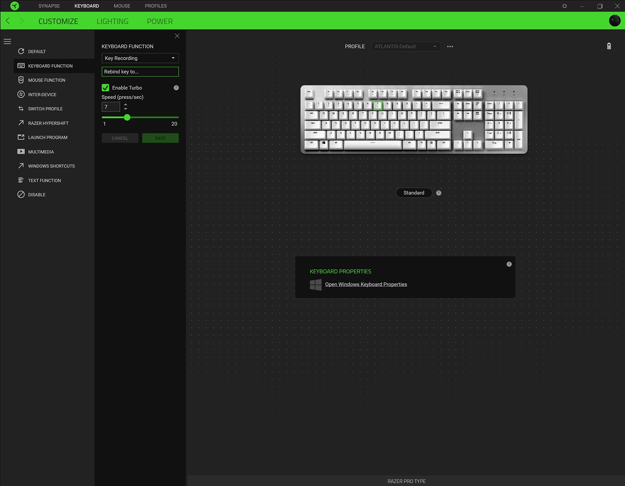Viewport: 625px width, 486px height.
Task: Click the Enable Turbo help icon
Action: 176,88
